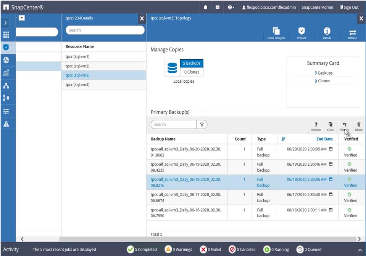The width and height of the screenshot is (366, 256).
Task: Click the 0 Failed status indicator
Action: coord(210,250)
